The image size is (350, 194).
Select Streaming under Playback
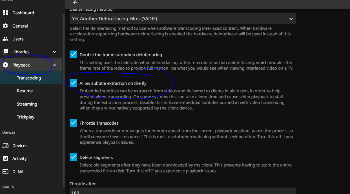tap(27, 104)
